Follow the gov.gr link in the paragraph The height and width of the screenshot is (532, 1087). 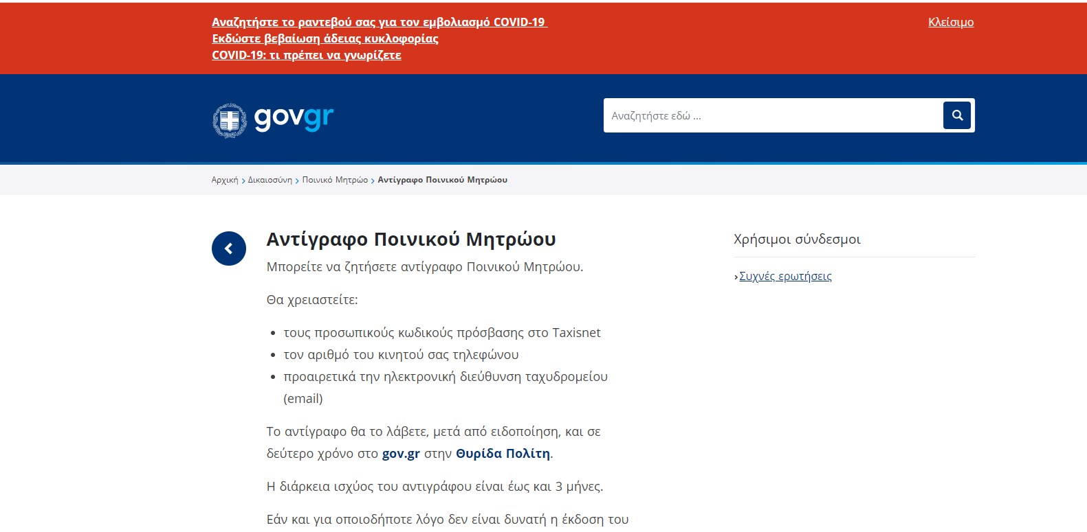(x=401, y=454)
